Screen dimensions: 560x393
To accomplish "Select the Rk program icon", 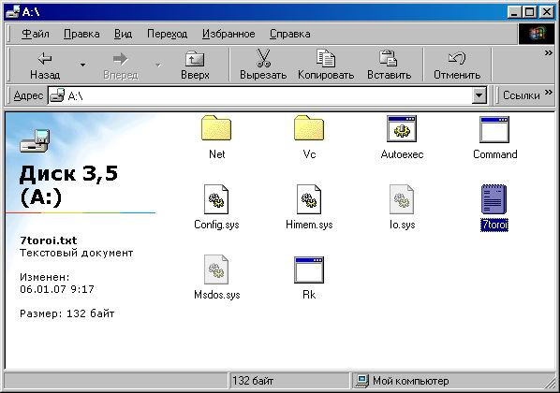I will click(x=309, y=269).
